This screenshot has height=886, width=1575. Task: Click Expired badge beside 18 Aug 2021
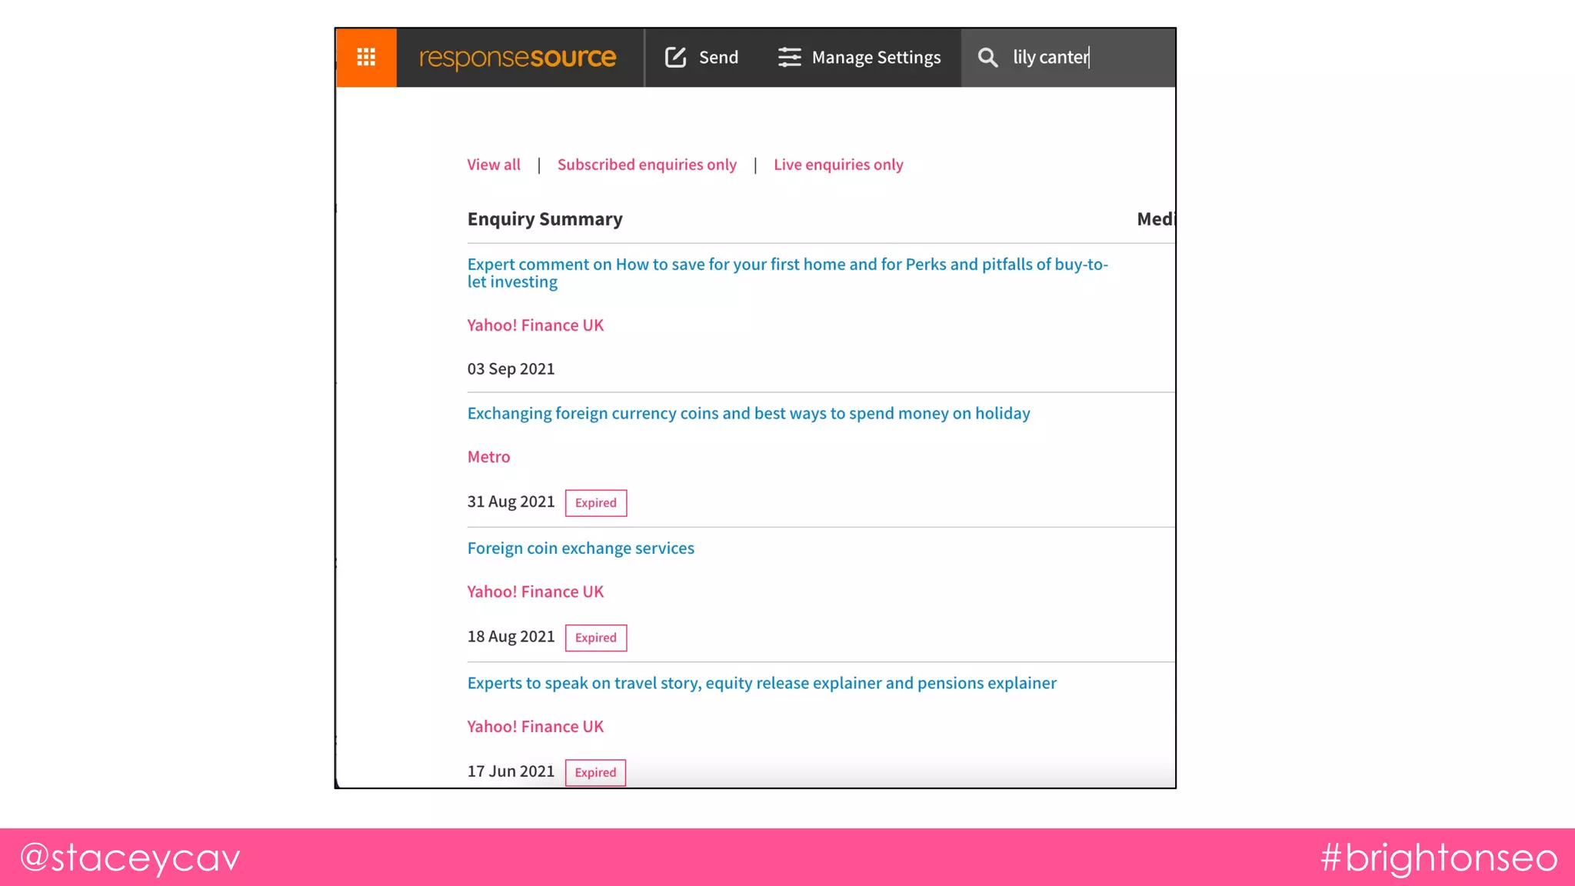click(x=595, y=638)
